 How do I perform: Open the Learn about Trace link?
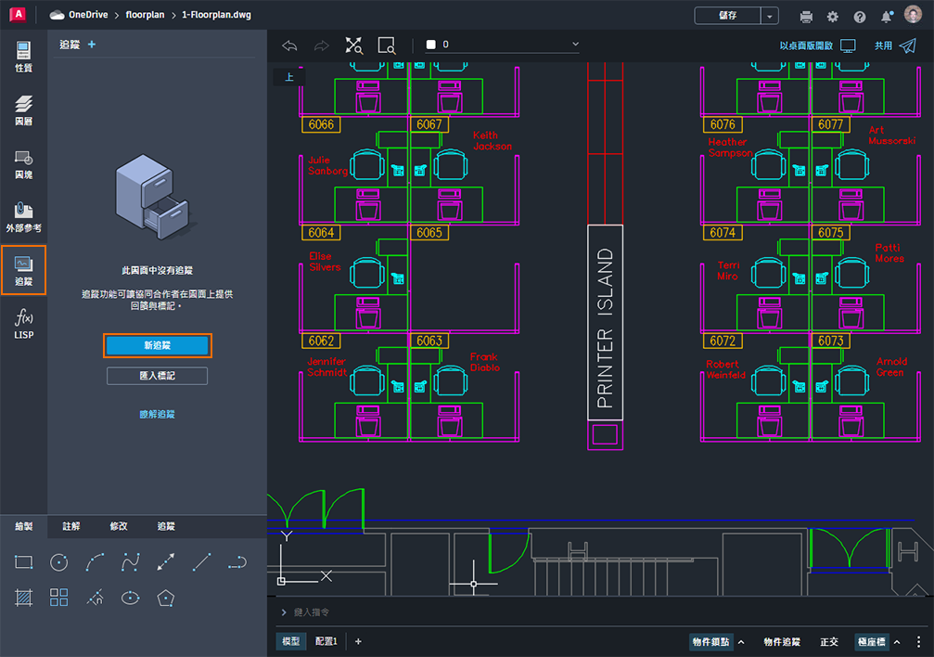point(158,414)
